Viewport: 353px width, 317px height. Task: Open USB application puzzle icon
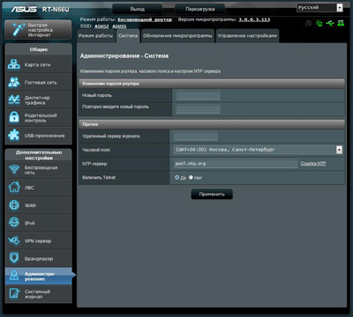pyautogui.click(x=14, y=135)
